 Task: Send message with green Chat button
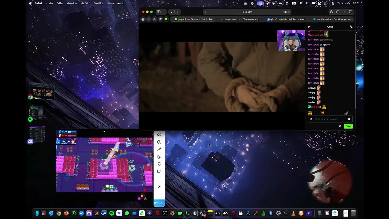click(348, 126)
